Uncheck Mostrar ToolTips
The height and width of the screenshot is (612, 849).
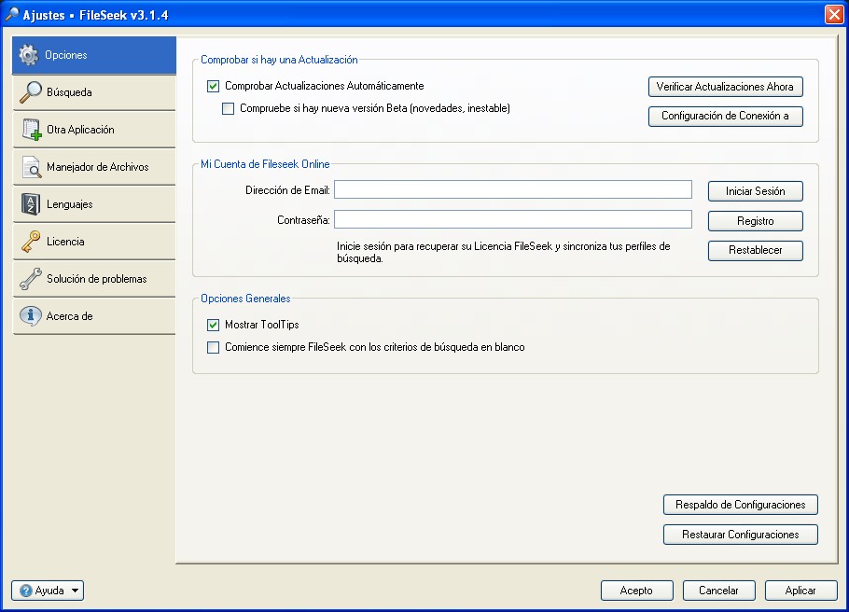pos(214,325)
